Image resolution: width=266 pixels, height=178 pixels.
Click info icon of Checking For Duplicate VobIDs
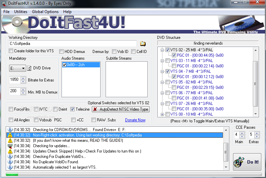point(10,156)
